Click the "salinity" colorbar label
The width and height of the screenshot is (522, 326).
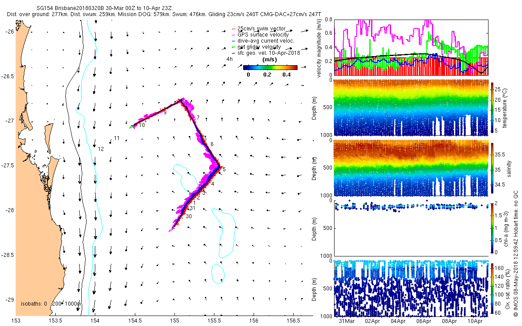510,169
